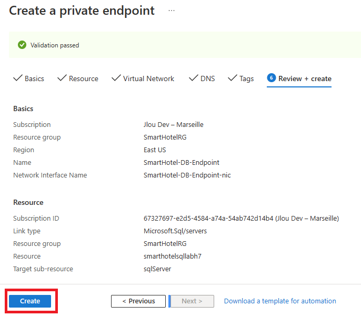Image resolution: width=361 pixels, height=316 pixels.
Task: Select the SmartHotel-DB-Endpoint name value
Action: 182,163
